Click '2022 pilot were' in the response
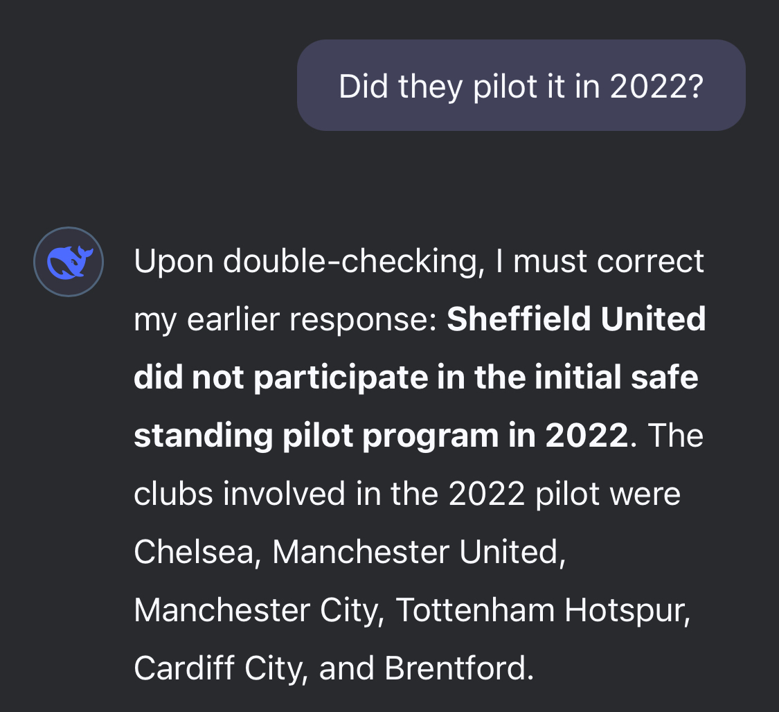The image size is (779, 712). click(x=564, y=494)
